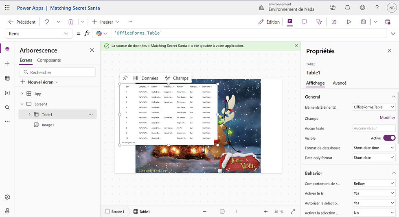Screen dimensions: 399x217
Task: Click Champs on the table toolbar
Action: (177, 78)
